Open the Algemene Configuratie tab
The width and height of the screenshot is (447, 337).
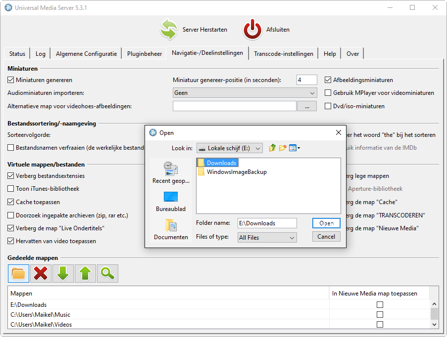[x=86, y=54]
